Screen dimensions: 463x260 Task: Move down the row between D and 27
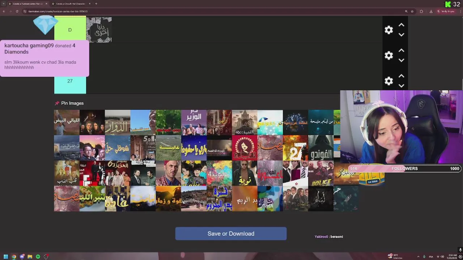(x=401, y=60)
